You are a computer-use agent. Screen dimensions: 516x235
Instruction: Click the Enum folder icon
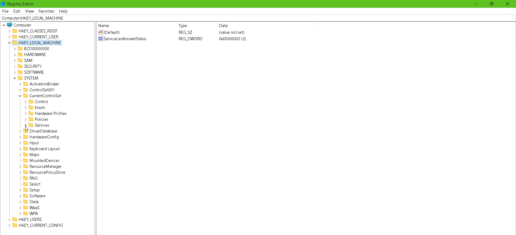click(x=31, y=107)
